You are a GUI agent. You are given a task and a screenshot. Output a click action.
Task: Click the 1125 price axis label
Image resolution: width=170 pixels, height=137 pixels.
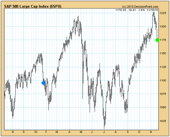(x=163, y=67)
